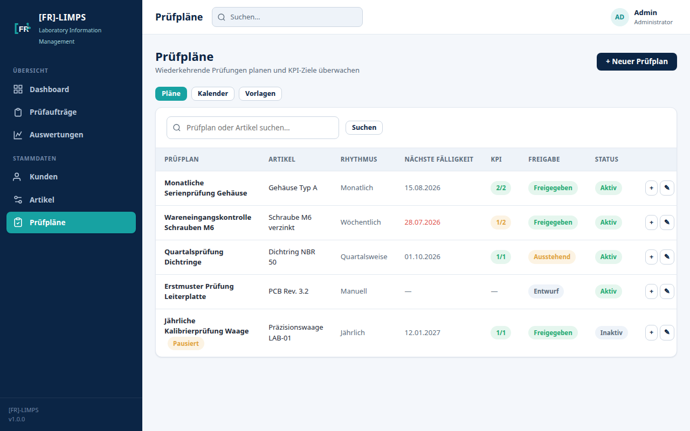Edit the Erstmuster Prüfung Leiterplatte plan
The height and width of the screenshot is (431, 690).
(x=667, y=291)
